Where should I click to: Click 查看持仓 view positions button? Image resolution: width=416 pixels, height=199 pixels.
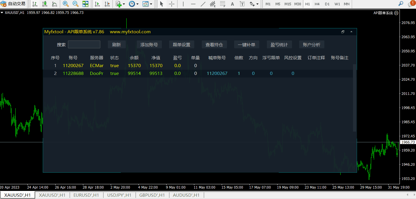pos(214,45)
